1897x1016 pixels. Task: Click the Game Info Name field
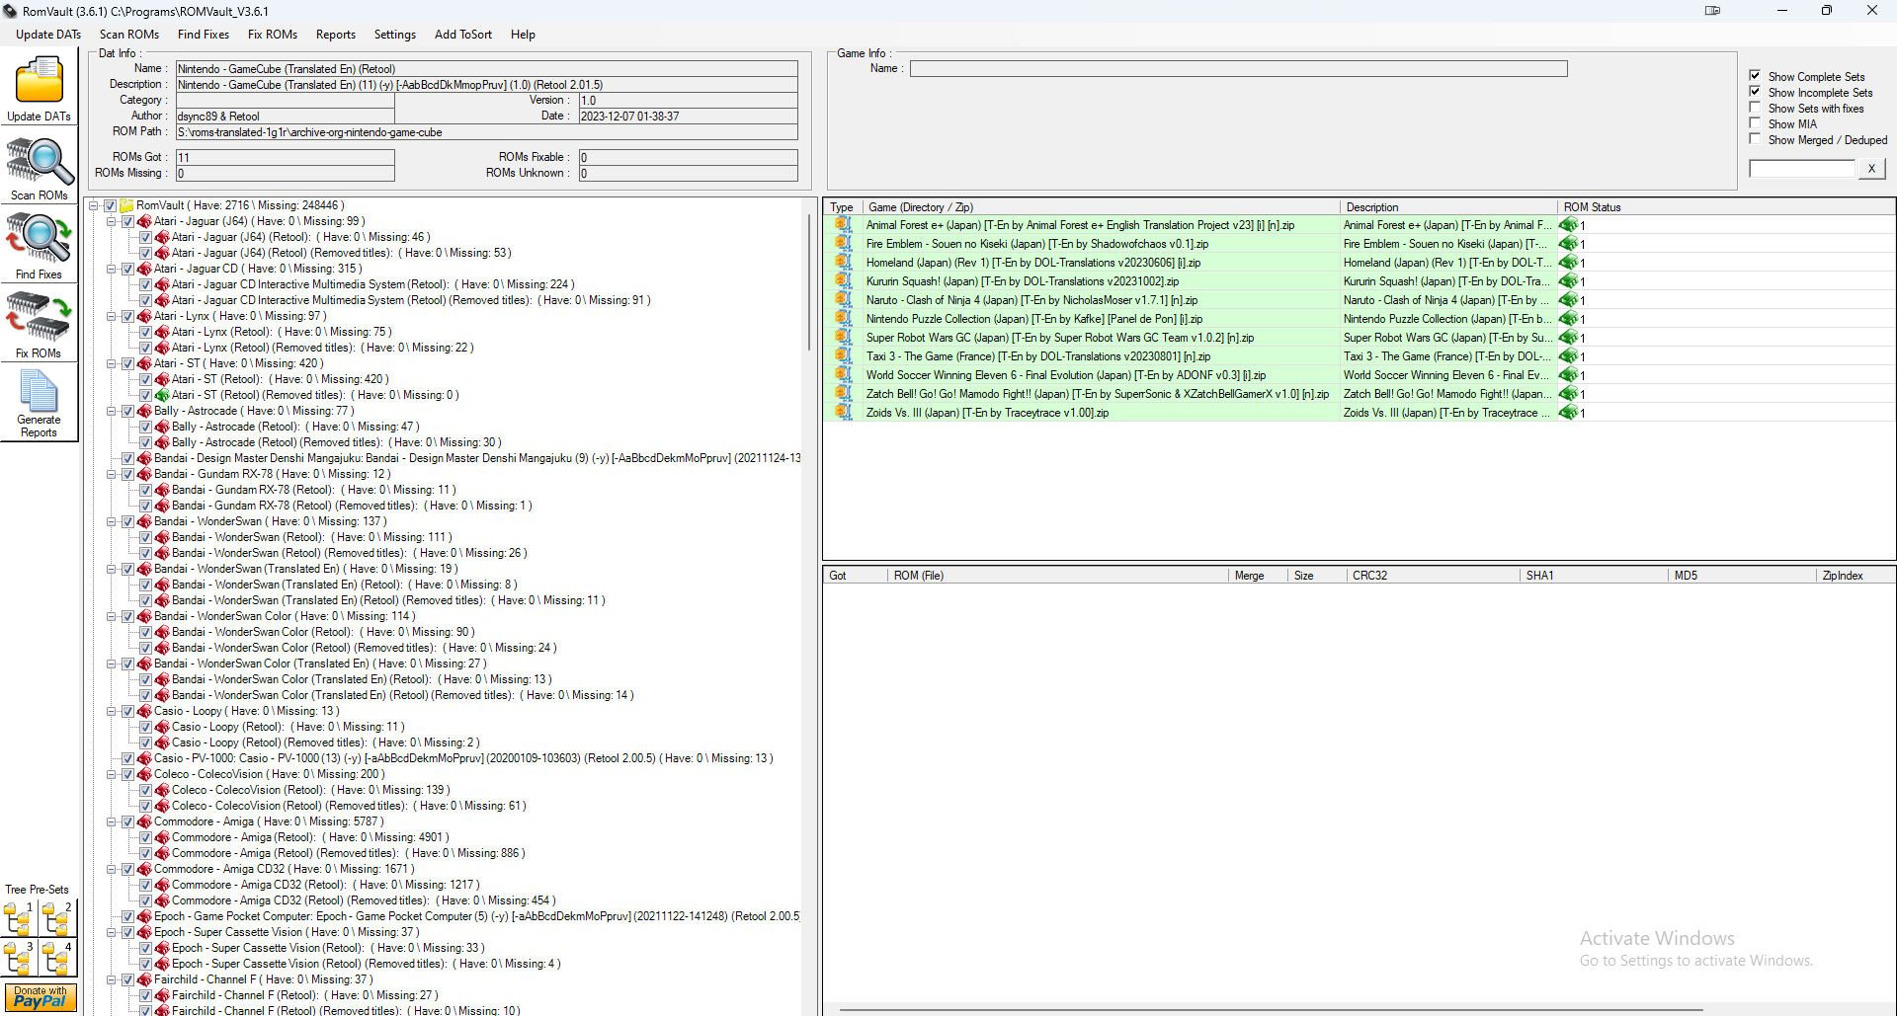pos(1238,69)
